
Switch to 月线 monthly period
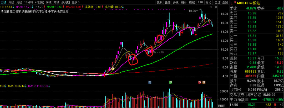point(19,2)
